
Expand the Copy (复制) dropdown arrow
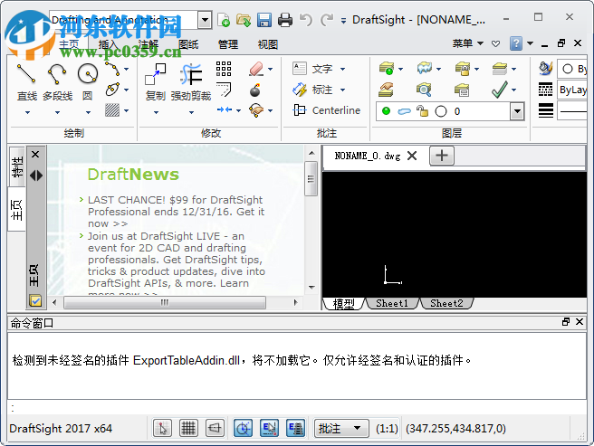[156, 112]
